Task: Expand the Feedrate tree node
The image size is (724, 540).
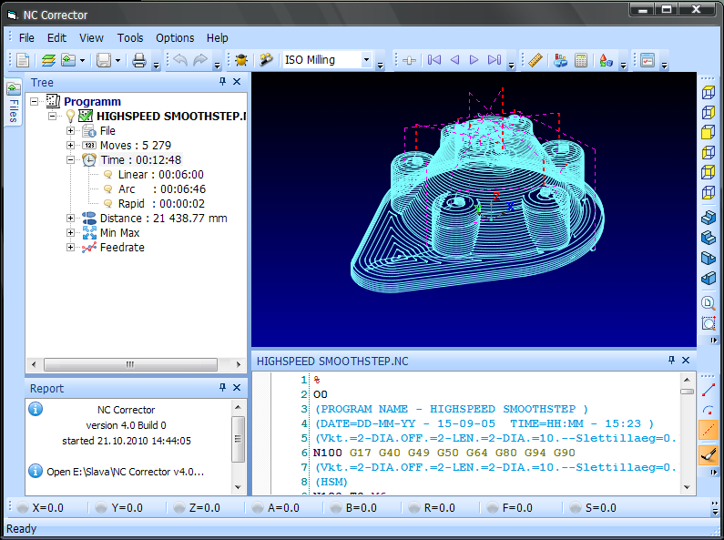Action: coord(71,247)
